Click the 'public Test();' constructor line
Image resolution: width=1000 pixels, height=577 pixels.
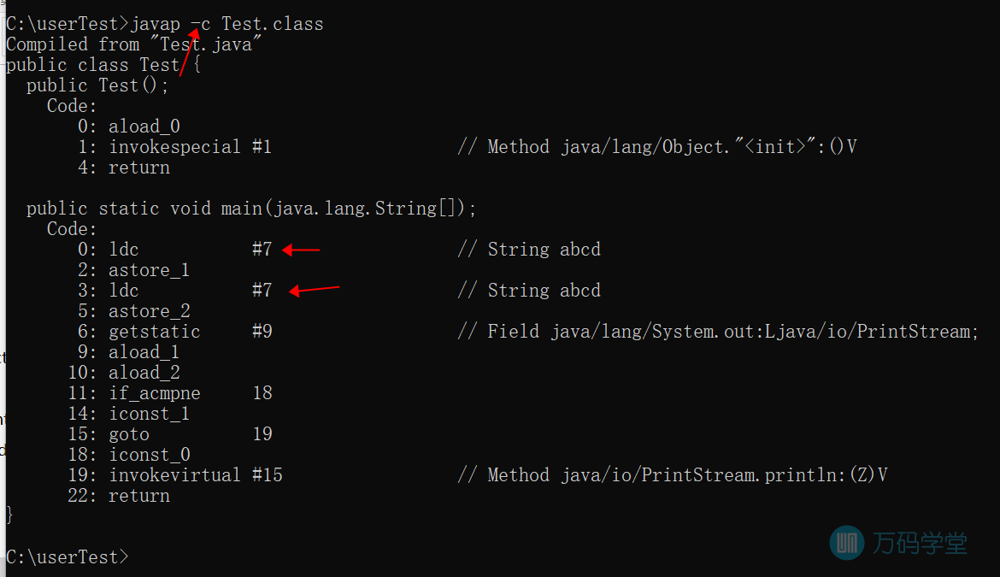[97, 85]
